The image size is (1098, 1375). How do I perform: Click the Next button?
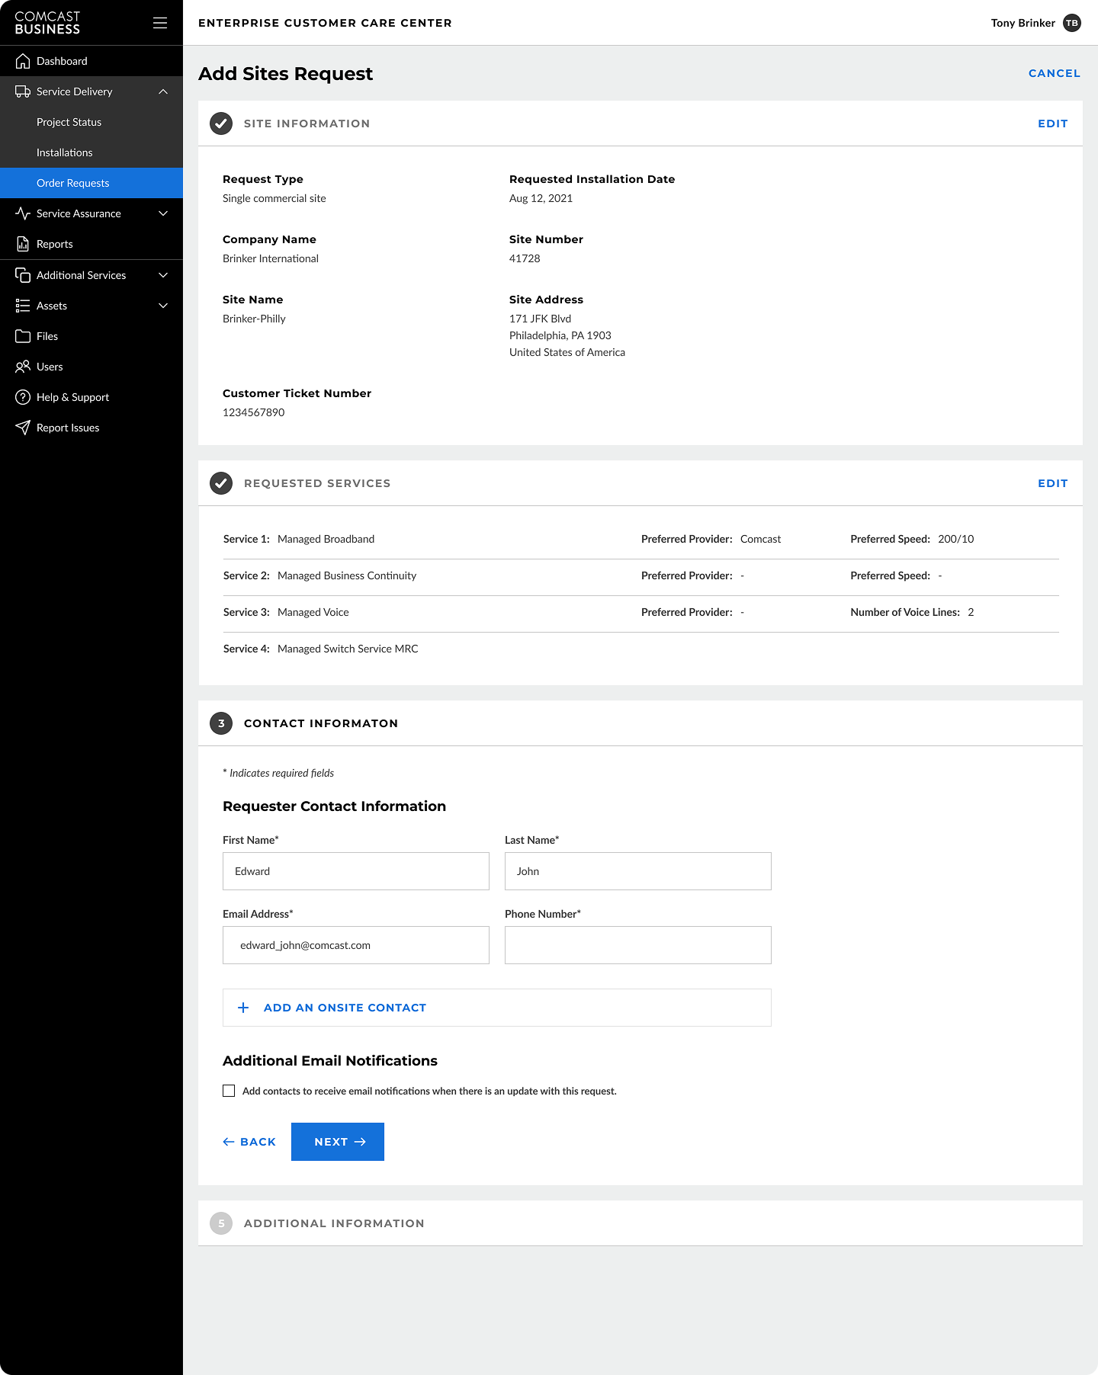(338, 1142)
